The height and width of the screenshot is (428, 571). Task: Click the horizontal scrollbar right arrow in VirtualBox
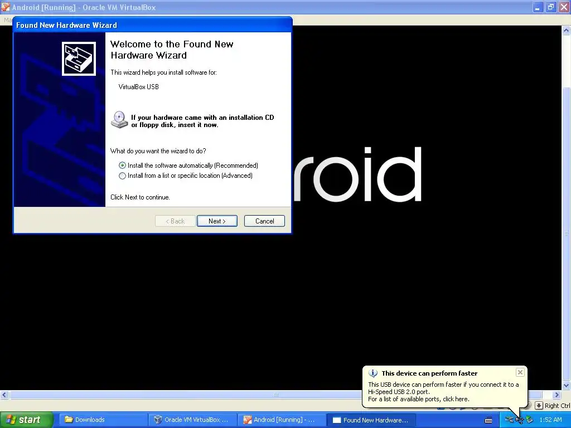[557, 395]
